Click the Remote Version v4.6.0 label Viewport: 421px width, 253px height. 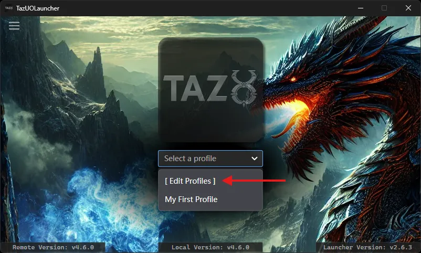[53, 247]
